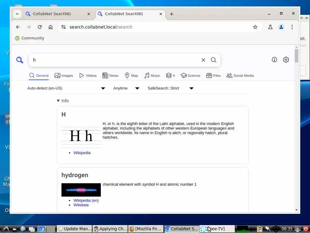
Task: View site information icon in address bar
Action: click(x=64, y=27)
